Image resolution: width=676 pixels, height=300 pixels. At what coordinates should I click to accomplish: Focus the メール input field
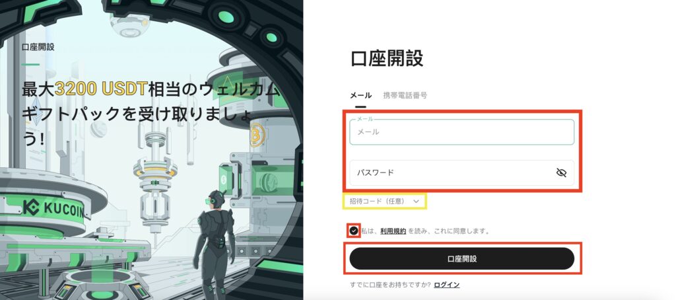click(x=461, y=131)
